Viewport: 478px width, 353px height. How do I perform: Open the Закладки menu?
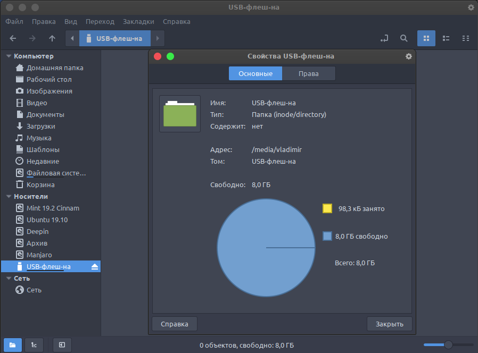tap(138, 22)
